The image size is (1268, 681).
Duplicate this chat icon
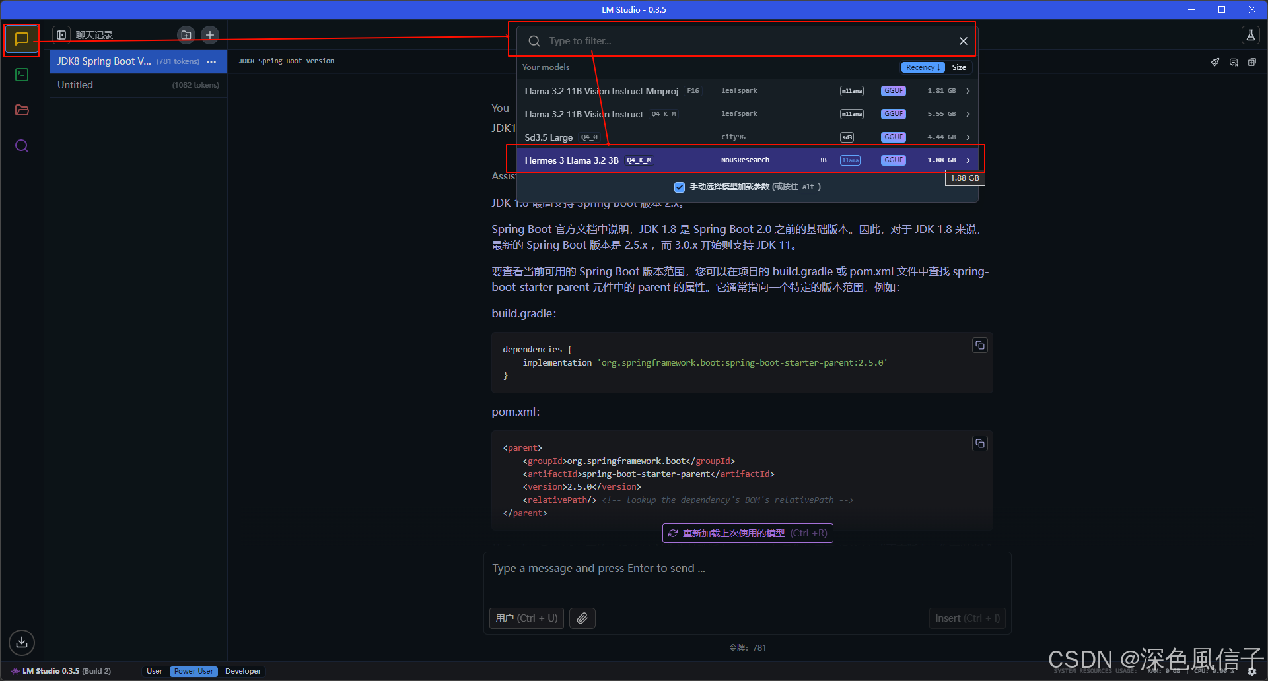click(x=1252, y=62)
